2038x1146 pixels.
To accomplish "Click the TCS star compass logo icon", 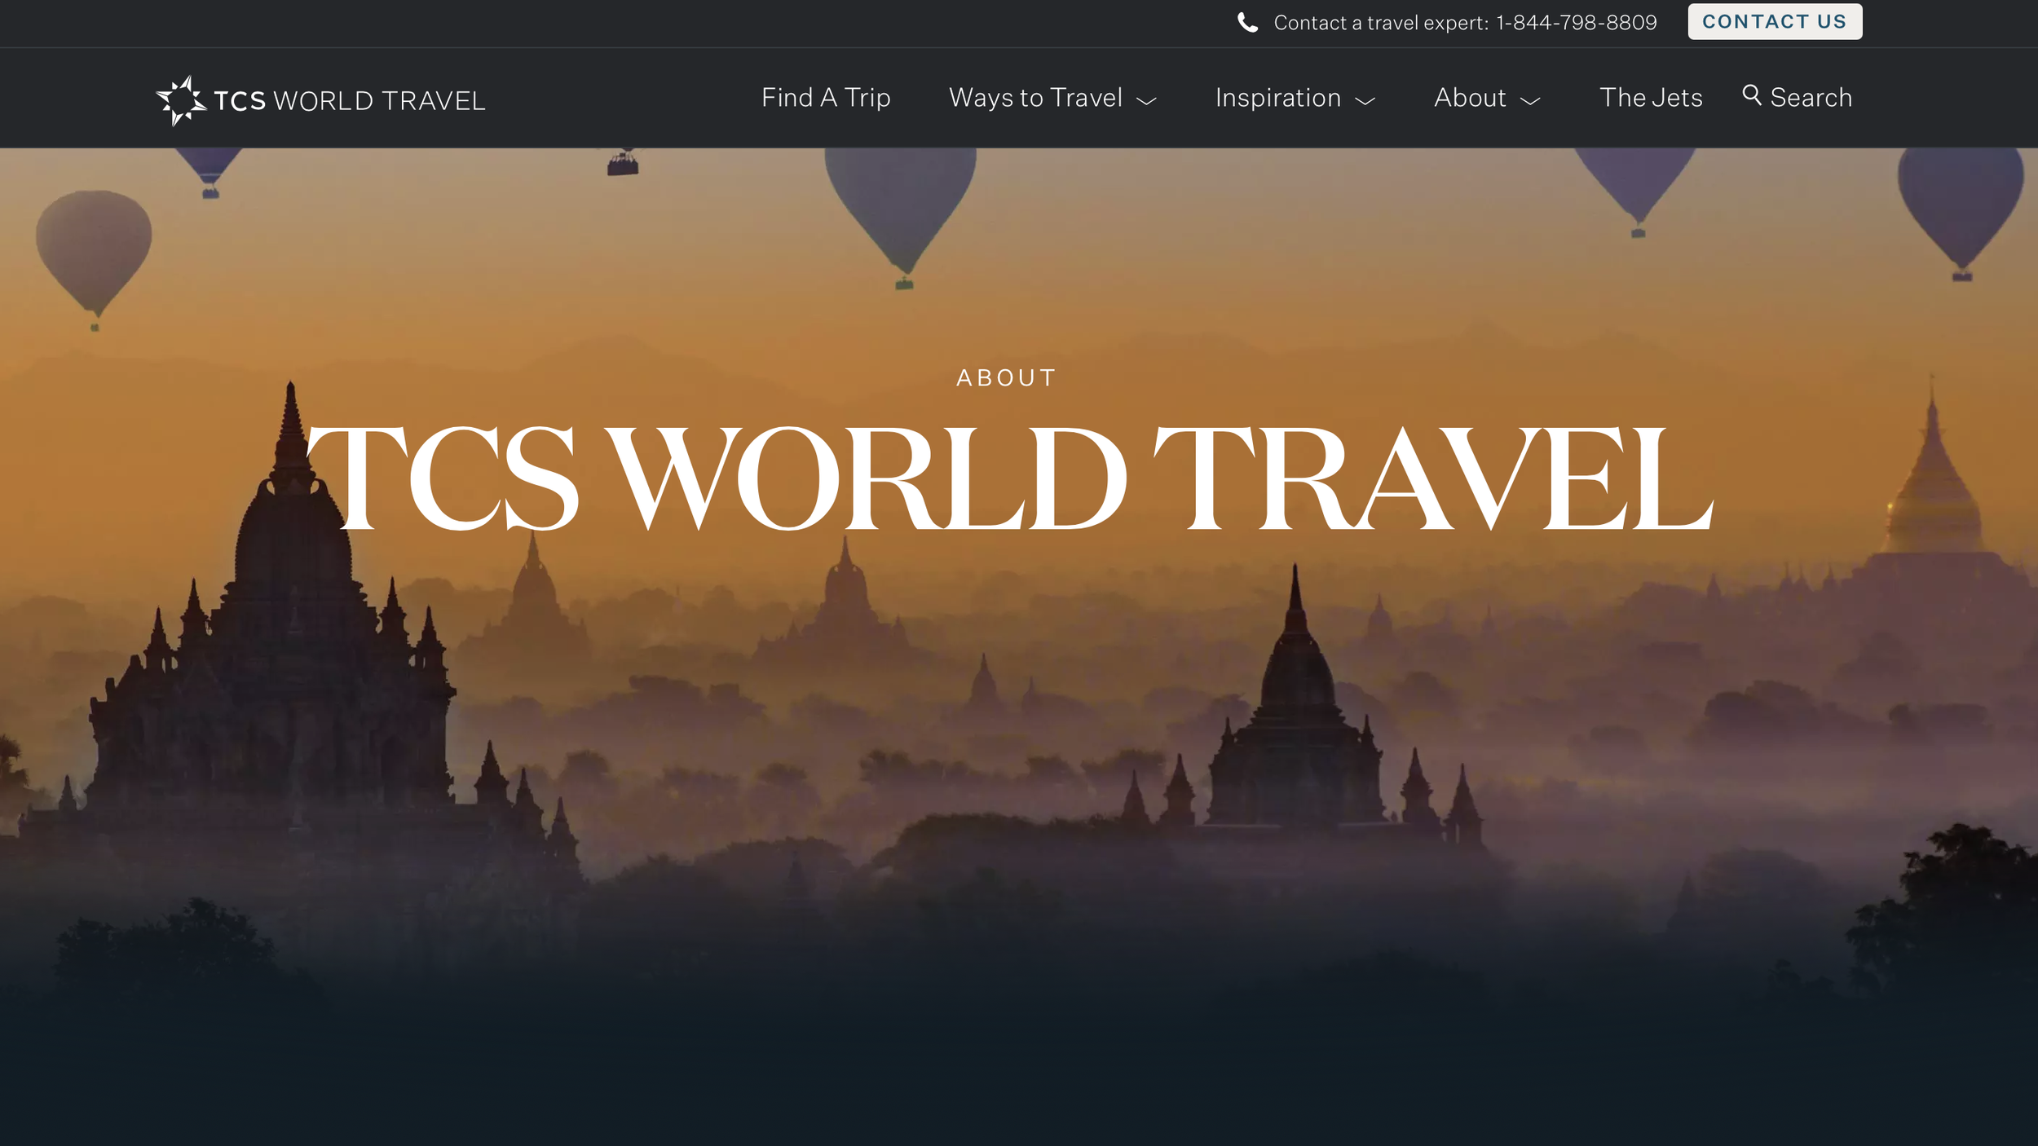I will [181, 100].
